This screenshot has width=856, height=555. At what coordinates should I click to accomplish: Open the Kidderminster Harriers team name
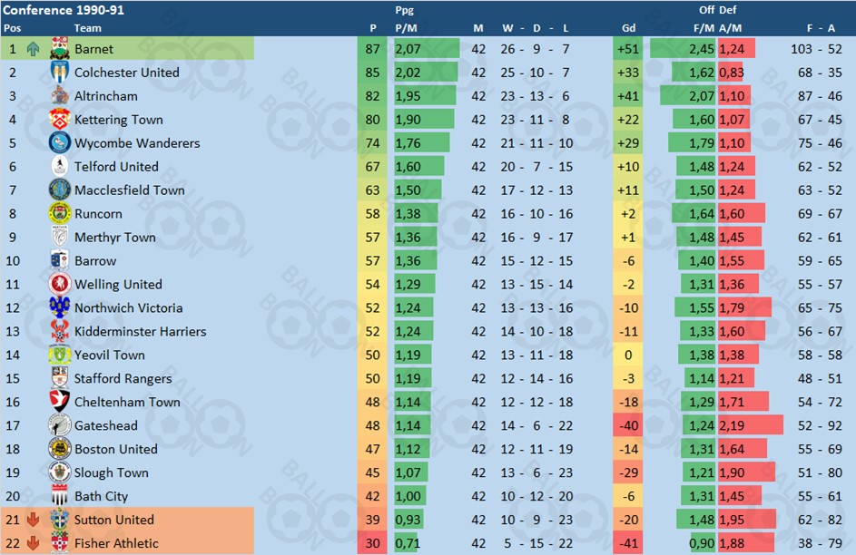pyautogui.click(x=140, y=331)
